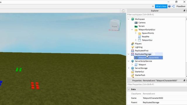The image size is (187, 105).
Task: Expand the TeleportGui node
Action: (x=136, y=40)
